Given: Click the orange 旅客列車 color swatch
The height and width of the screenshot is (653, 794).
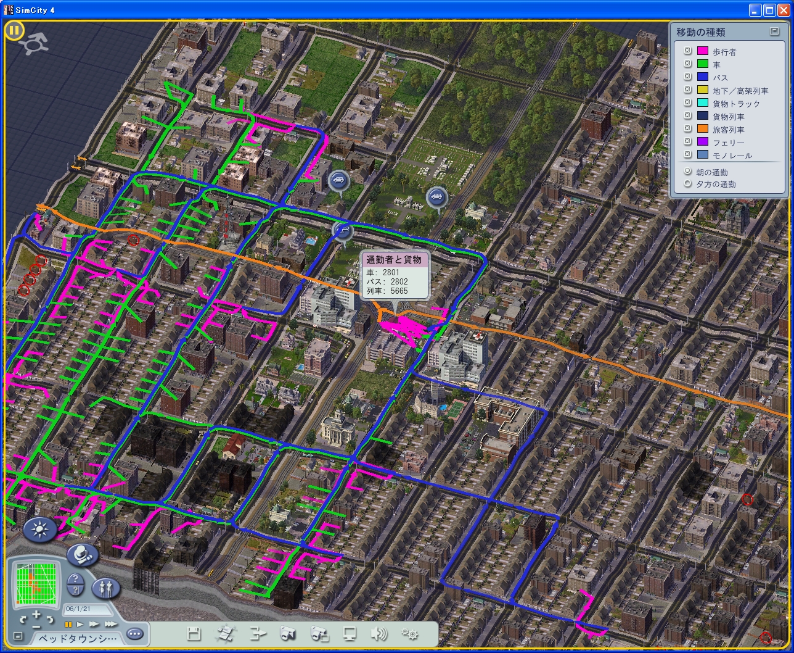Looking at the screenshot, I should point(702,129).
